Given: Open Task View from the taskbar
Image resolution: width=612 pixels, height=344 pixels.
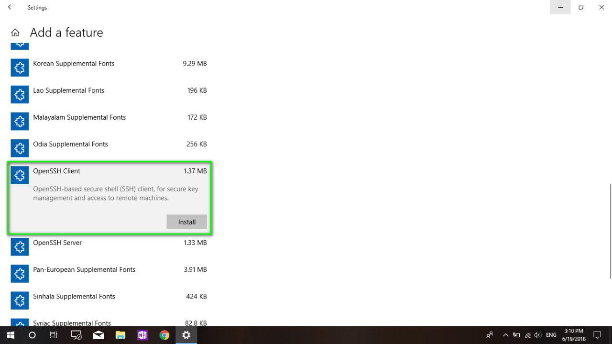Looking at the screenshot, I should (x=54, y=335).
